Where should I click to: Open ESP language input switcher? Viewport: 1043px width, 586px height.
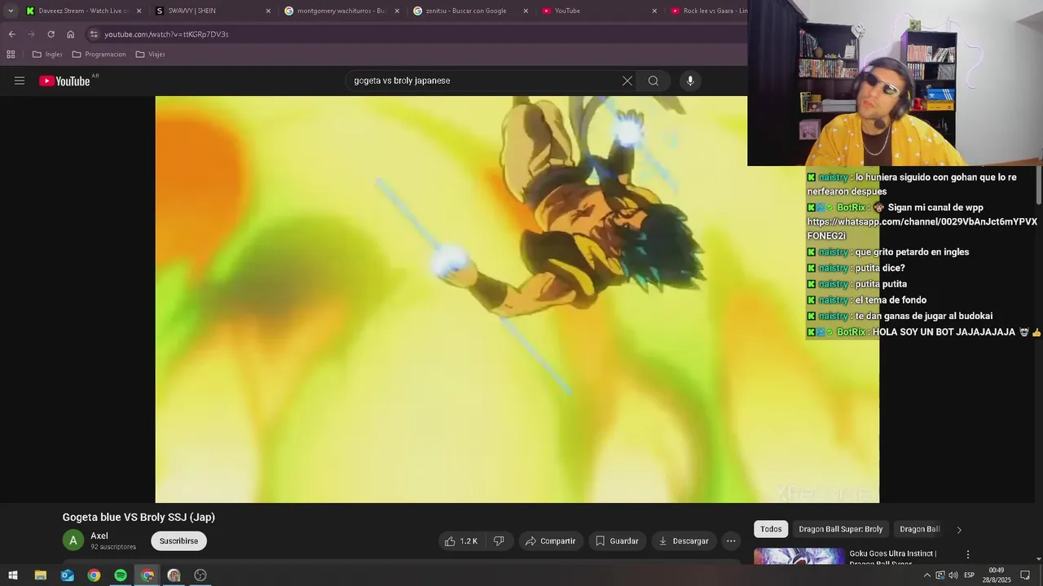point(969,575)
